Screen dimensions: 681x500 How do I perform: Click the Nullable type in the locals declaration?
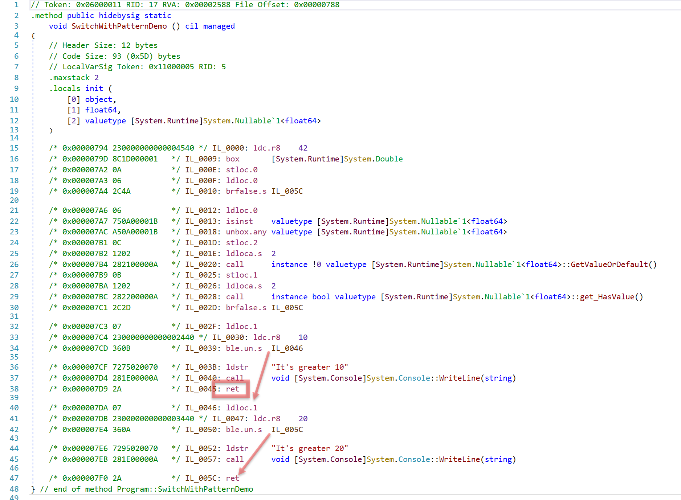252,121
